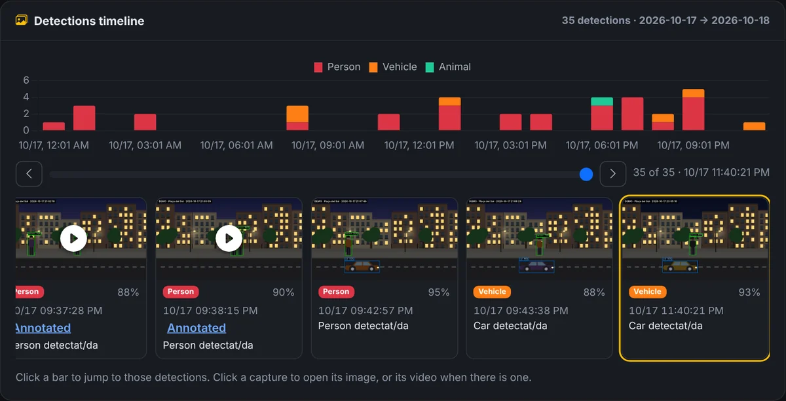The image size is (786, 401).
Task: Click the 'Detections timeline' heading
Action: coord(89,21)
